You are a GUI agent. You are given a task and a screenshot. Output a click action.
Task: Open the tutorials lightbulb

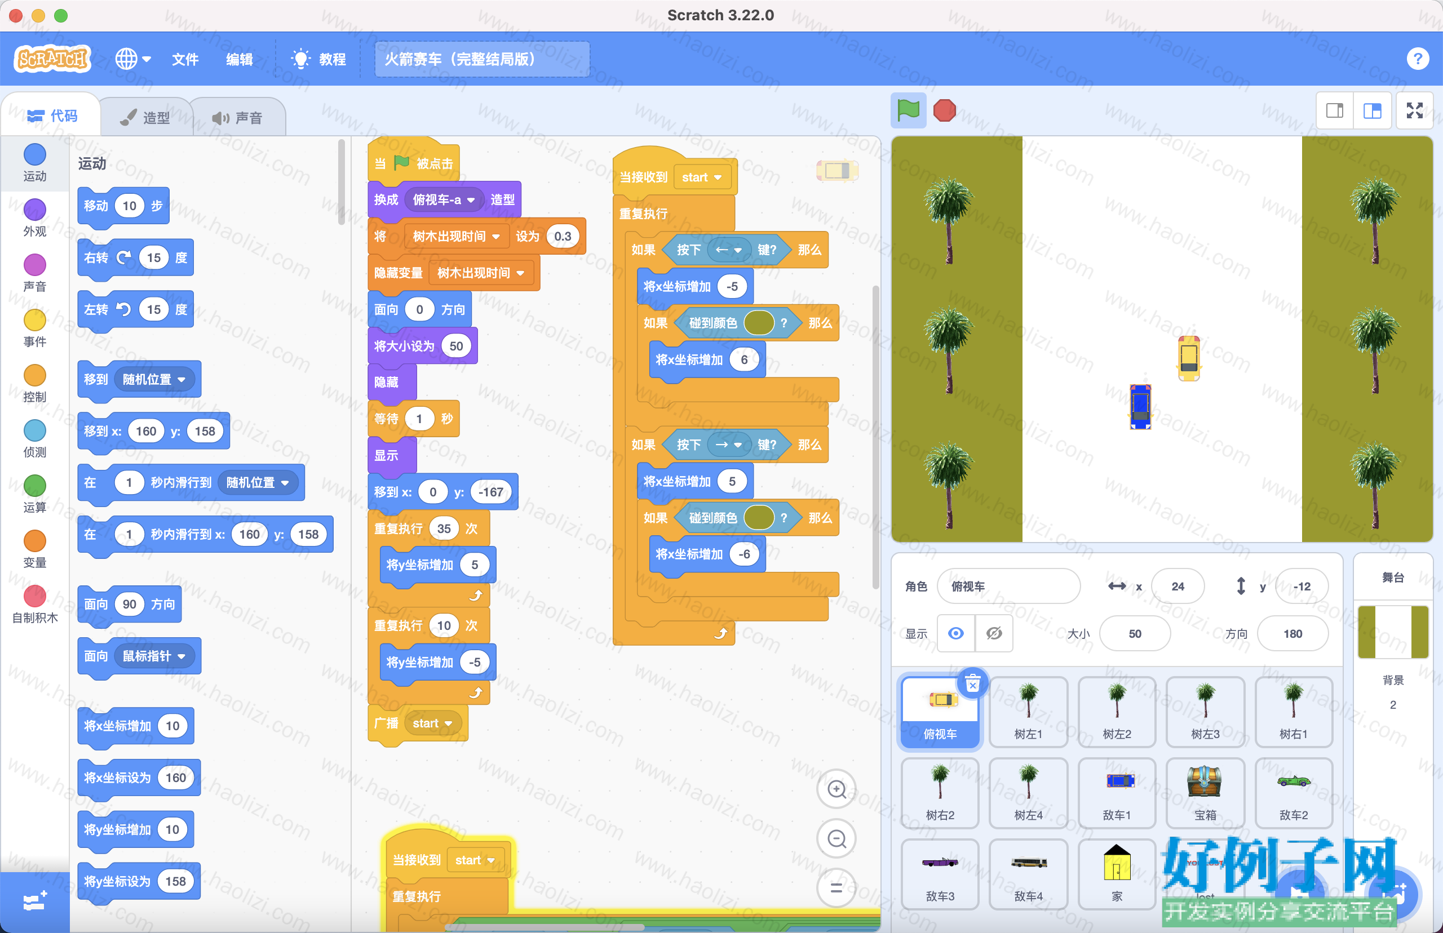(300, 59)
